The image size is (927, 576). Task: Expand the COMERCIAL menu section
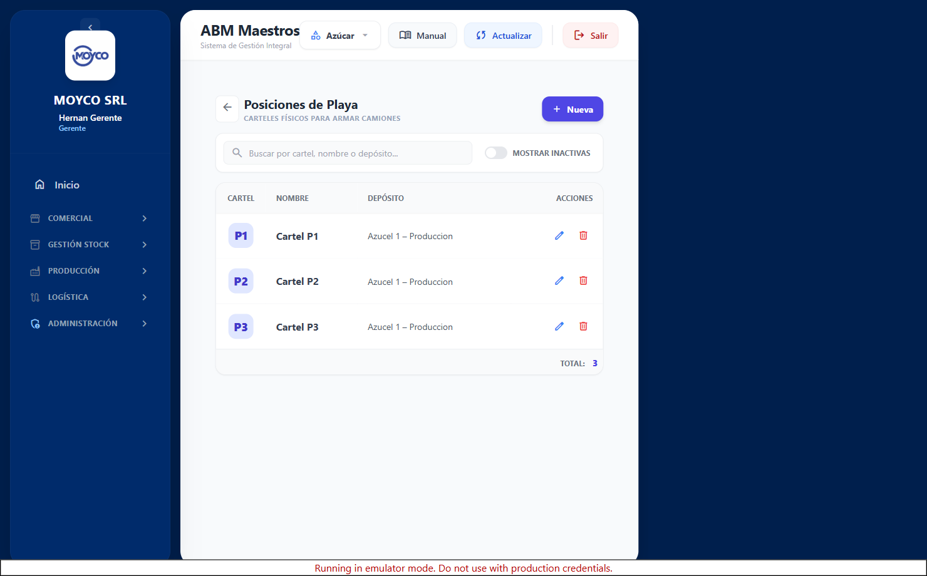90,219
